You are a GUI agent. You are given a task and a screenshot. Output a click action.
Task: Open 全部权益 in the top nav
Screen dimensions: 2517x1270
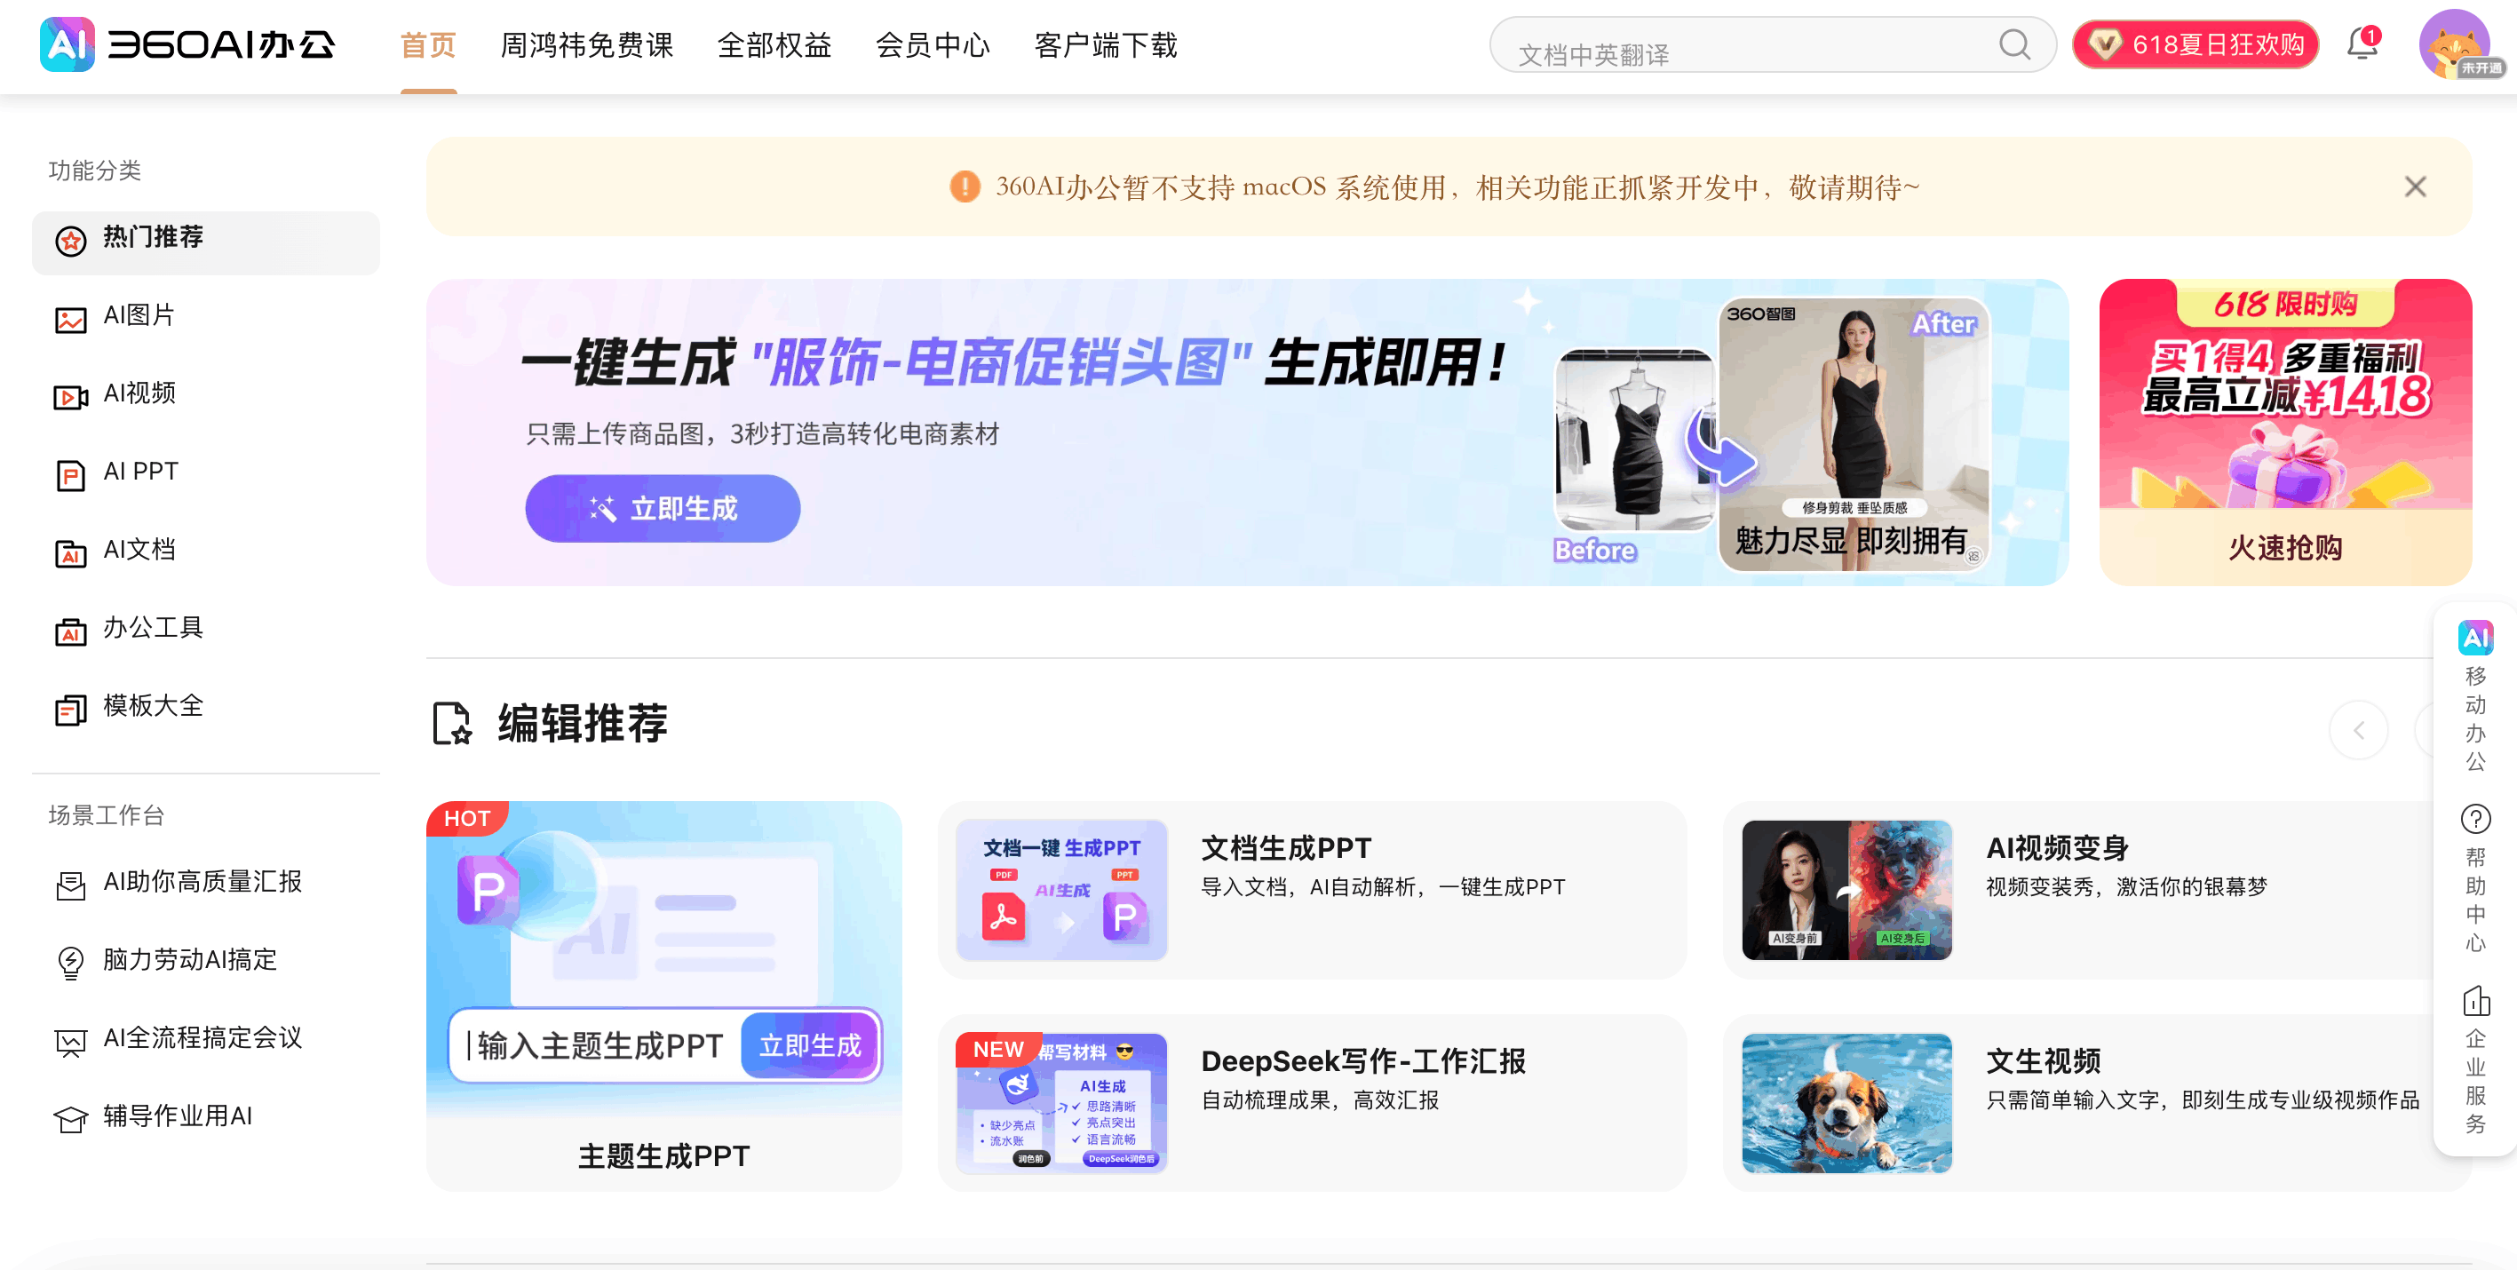tap(774, 45)
